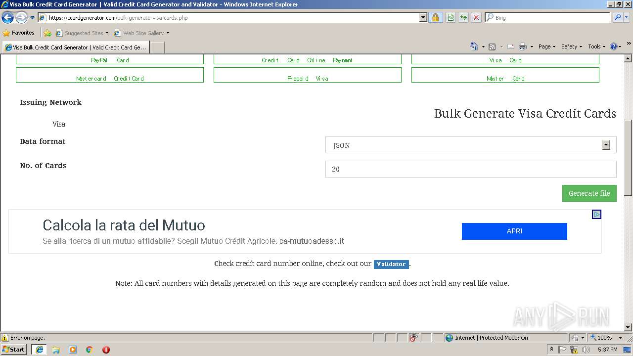This screenshot has width=633, height=356.
Task: Stop loading with the red X icon
Action: [x=476, y=18]
